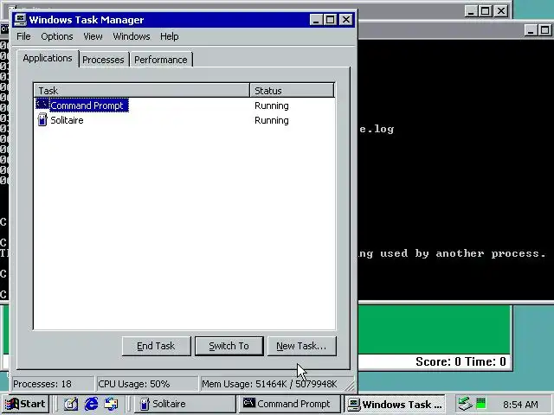Launch Outlook Express quick launch icon
This screenshot has width=554, height=415.
[x=111, y=404]
